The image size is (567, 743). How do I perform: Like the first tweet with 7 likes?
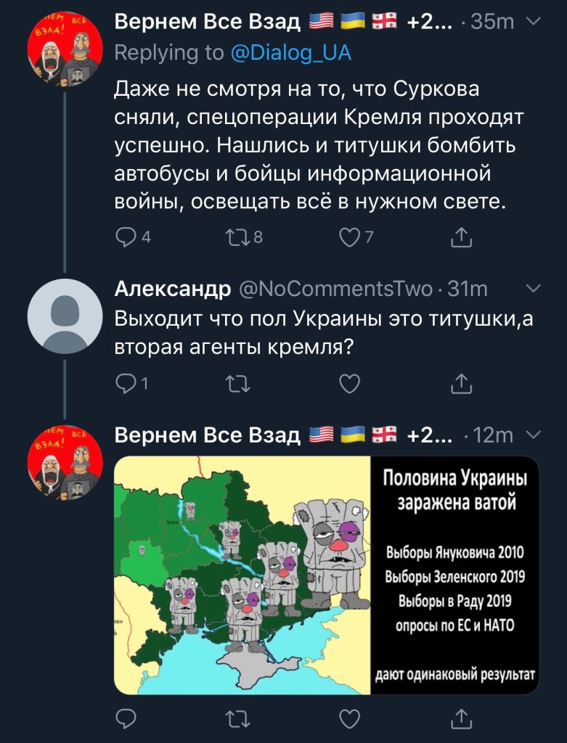pos(351,237)
